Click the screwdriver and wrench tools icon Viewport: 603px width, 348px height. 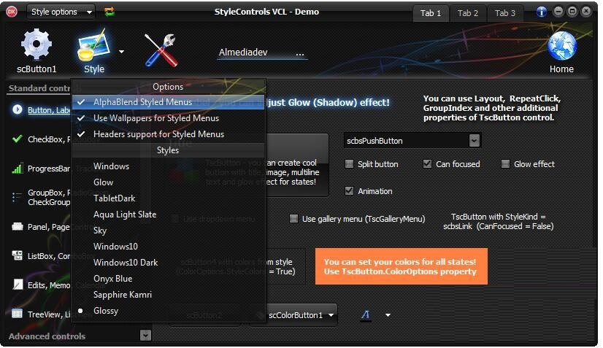[x=161, y=50]
